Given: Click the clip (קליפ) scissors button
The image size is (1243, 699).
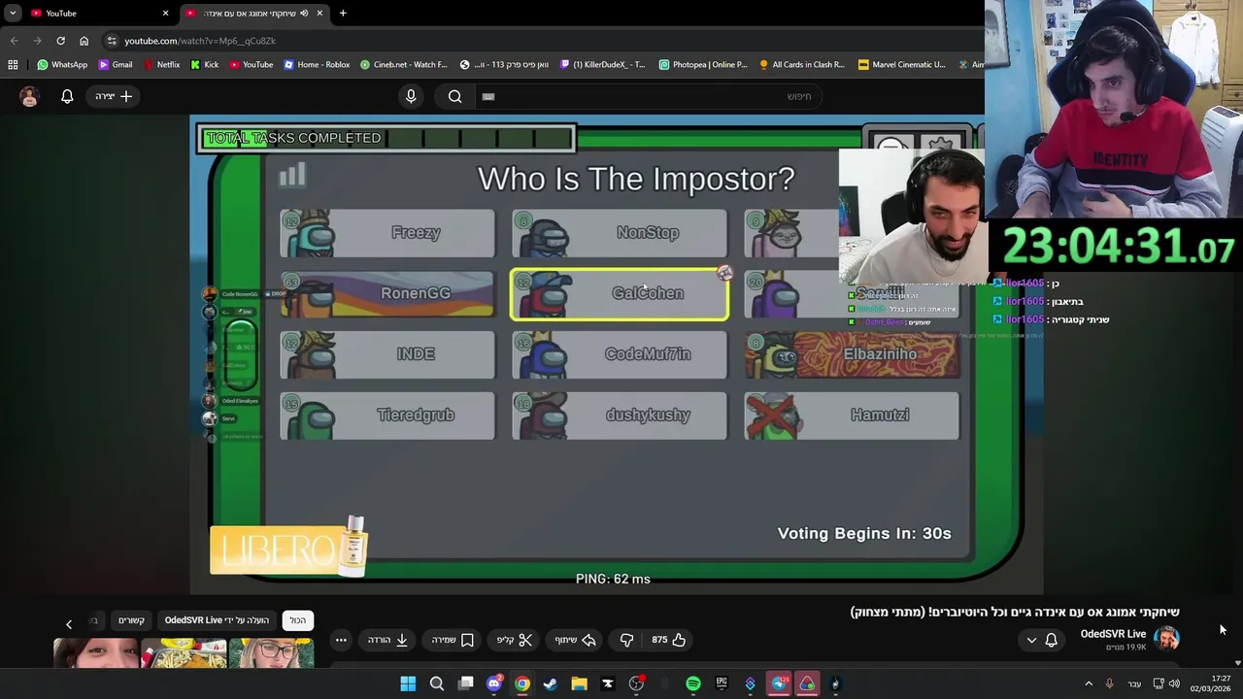Looking at the screenshot, I should coord(515,640).
